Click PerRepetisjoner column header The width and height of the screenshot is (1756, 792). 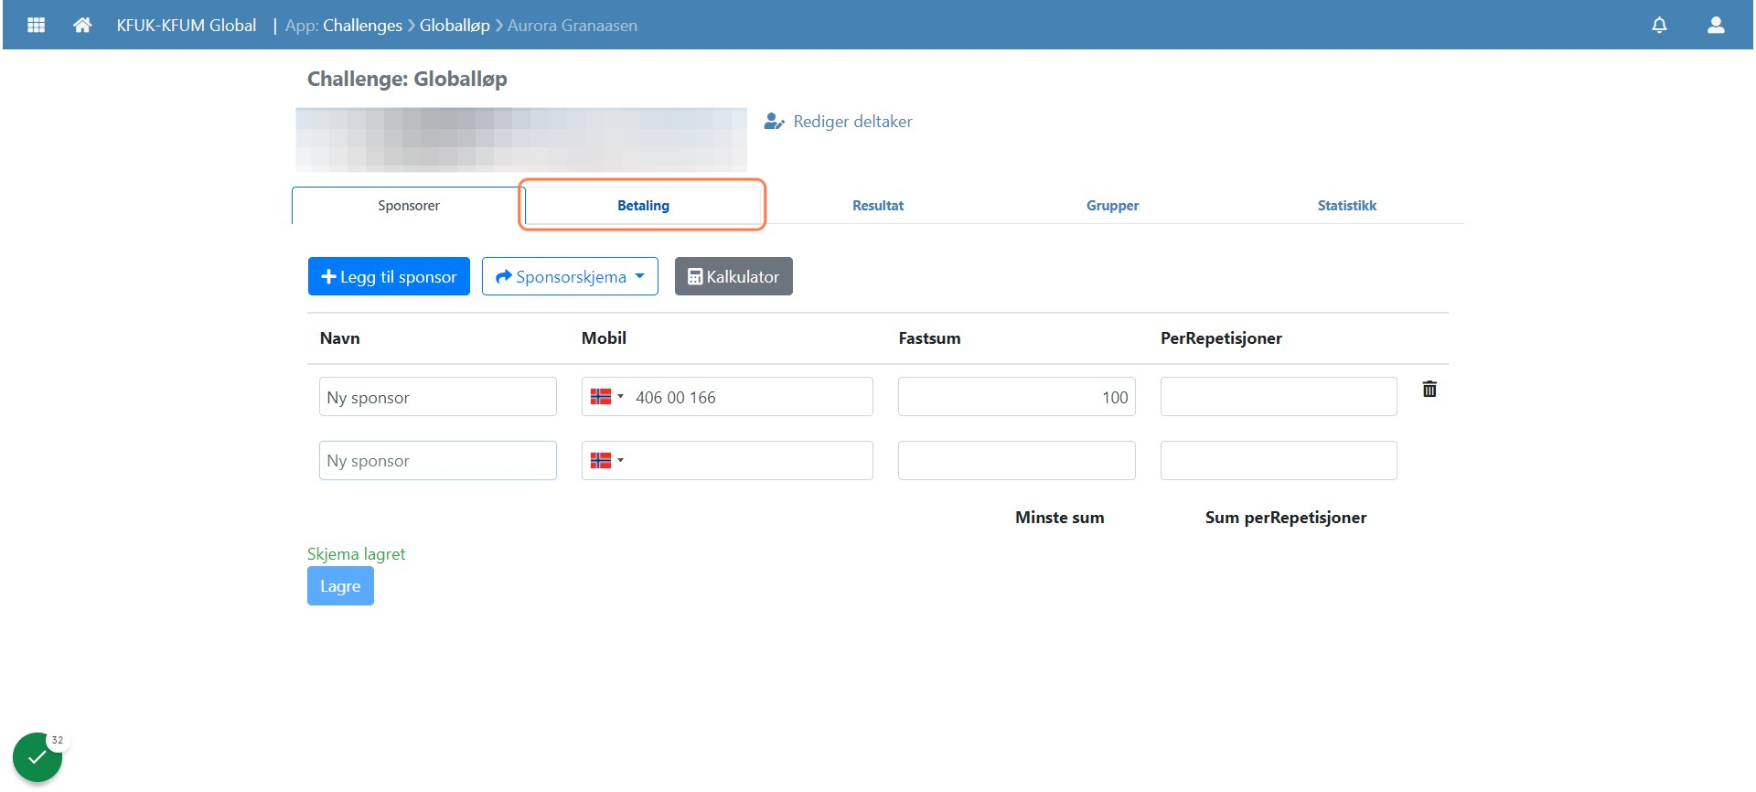[1221, 338]
